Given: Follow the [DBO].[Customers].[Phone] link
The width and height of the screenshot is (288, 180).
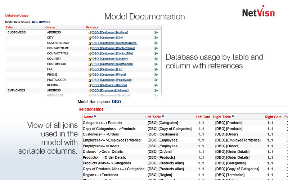Looking at the screenshot, I should click(x=109, y=75).
